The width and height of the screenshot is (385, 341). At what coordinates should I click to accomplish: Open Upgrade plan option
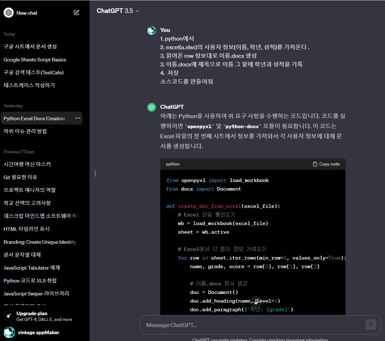pyautogui.click(x=41, y=316)
